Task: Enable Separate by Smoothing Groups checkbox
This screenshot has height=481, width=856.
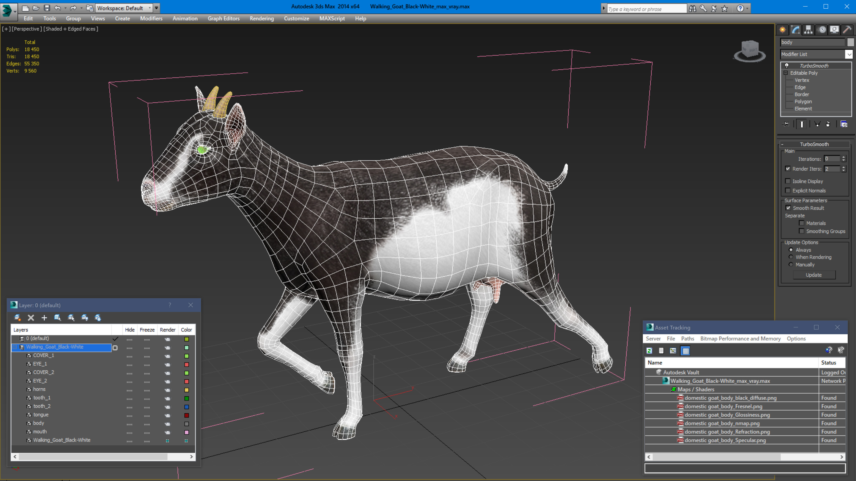Action: tap(802, 231)
